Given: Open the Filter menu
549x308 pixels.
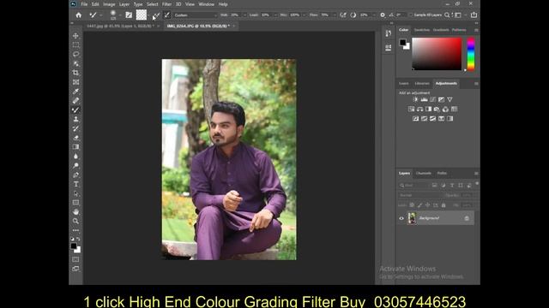Looking at the screenshot, I should [x=166, y=4].
